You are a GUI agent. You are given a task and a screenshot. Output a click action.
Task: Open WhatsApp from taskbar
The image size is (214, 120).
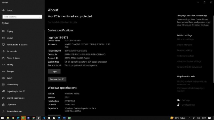point(69,118)
